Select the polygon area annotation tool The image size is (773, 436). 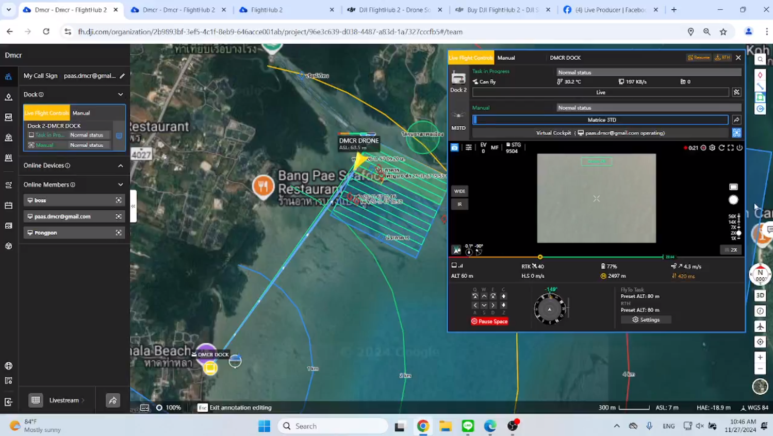pos(760,97)
